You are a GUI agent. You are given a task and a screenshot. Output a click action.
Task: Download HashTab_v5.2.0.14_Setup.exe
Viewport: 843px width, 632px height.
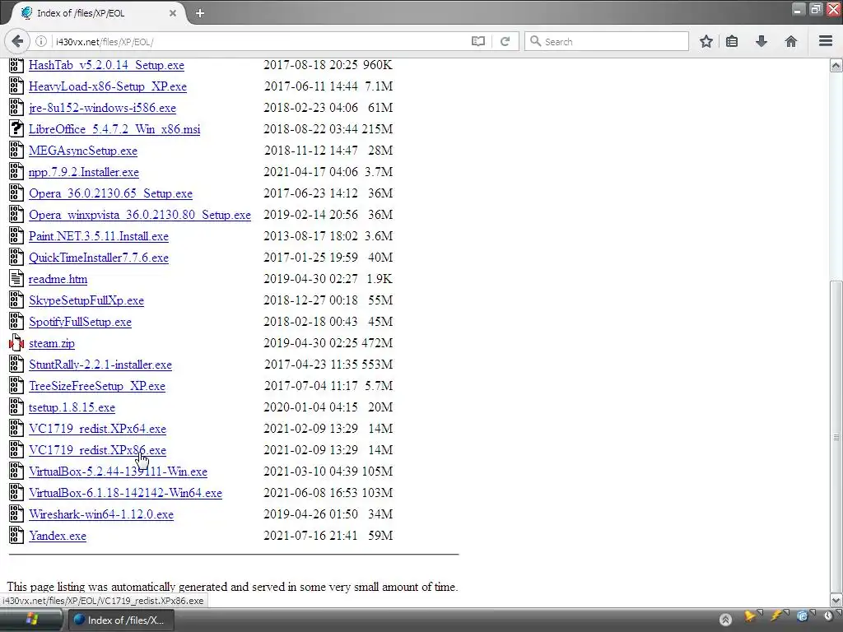click(106, 65)
